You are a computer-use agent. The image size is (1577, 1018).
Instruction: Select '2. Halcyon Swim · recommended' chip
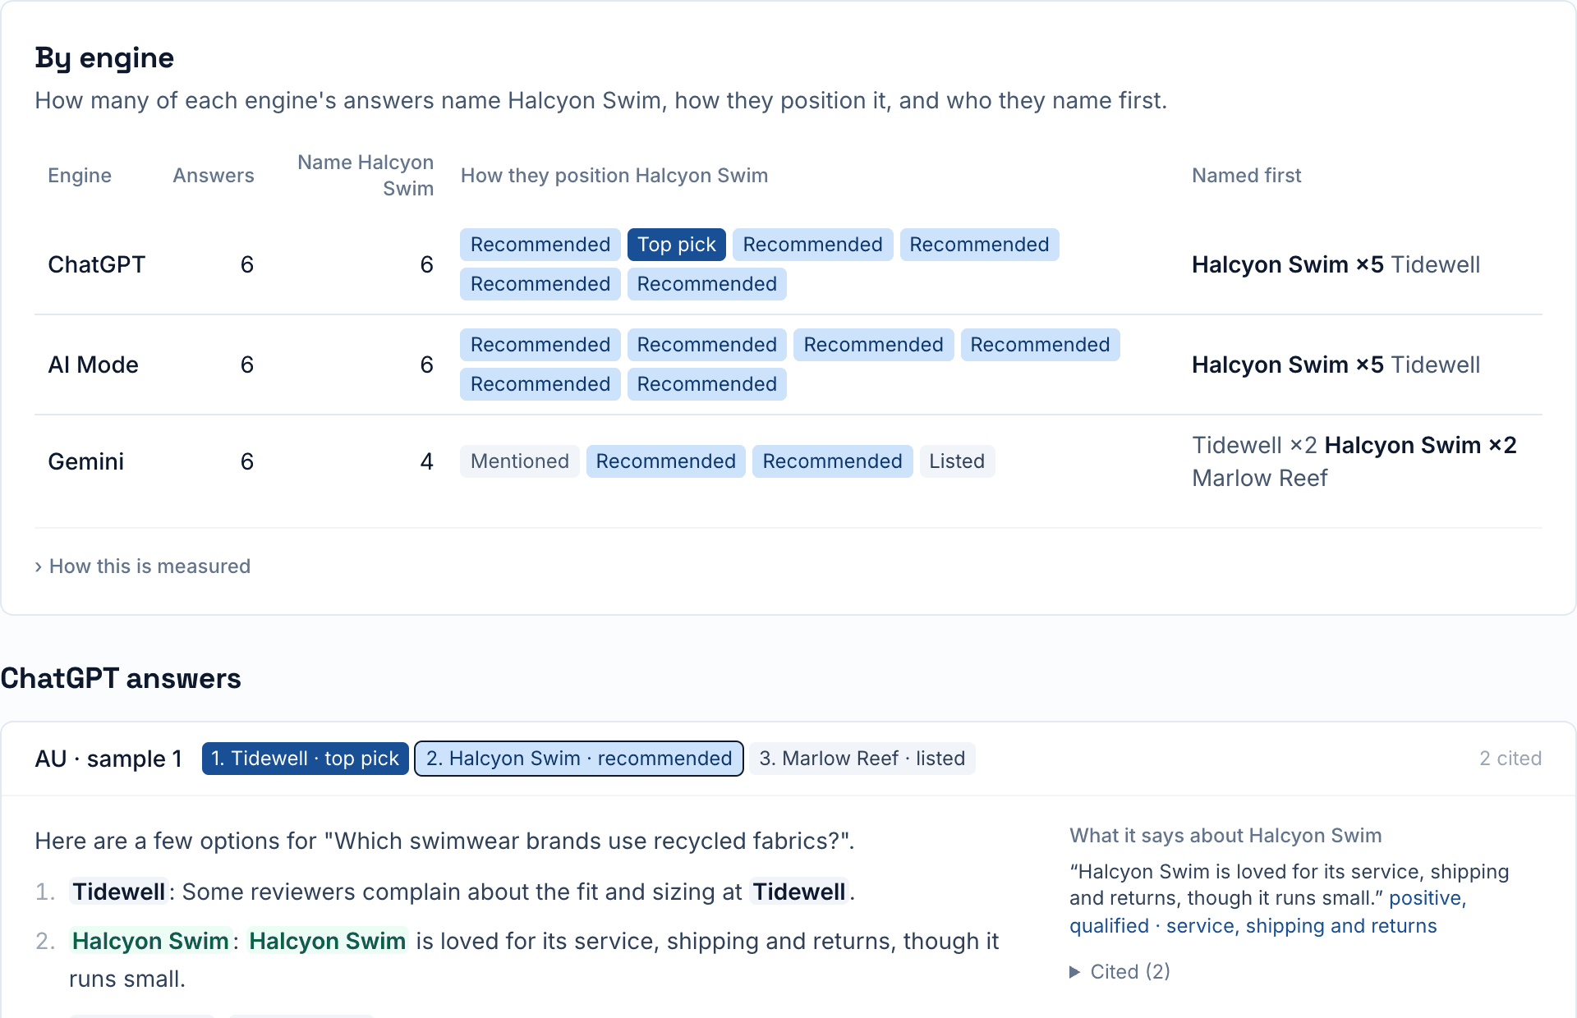pos(579,759)
